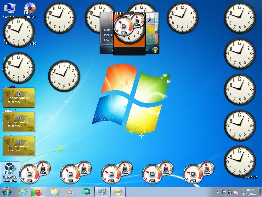Image resolution: width=262 pixels, height=197 pixels.
Task: Show hidden tray icons arrow
Action: pyautogui.click(x=217, y=192)
